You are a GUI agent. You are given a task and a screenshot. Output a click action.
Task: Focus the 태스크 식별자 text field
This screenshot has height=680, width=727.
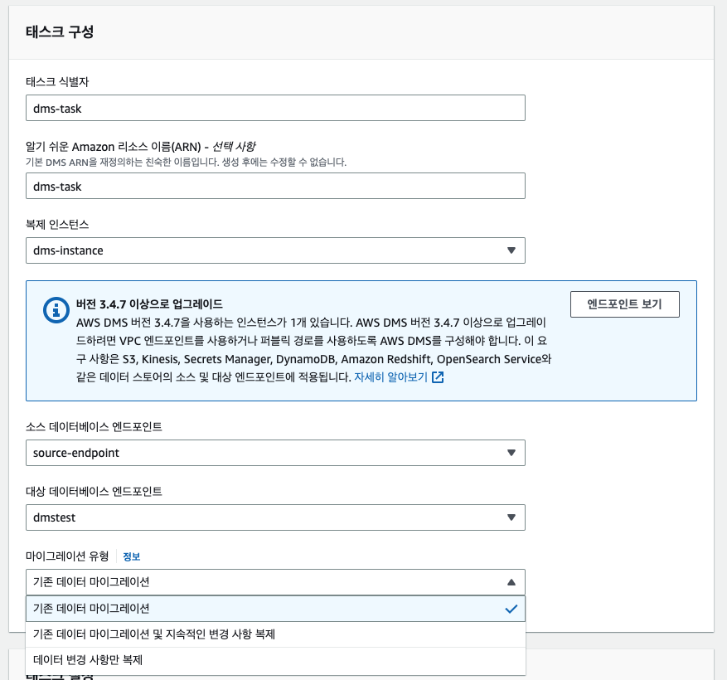point(275,108)
